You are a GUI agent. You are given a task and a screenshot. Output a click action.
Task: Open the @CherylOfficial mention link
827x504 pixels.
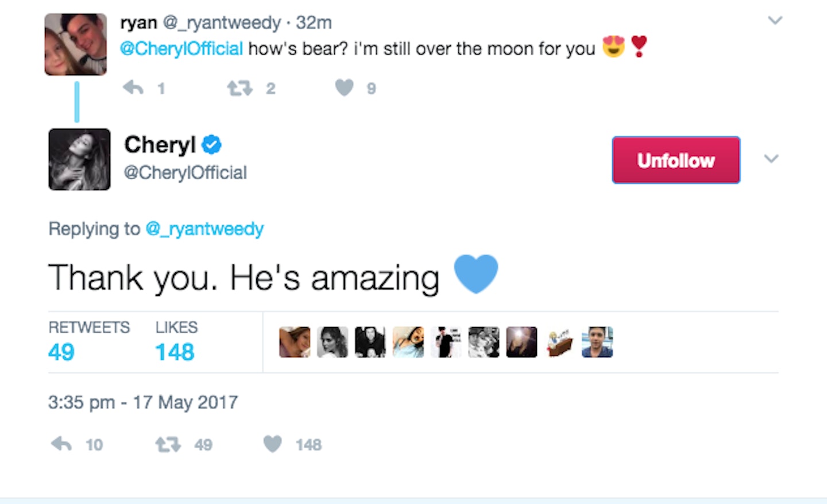pyautogui.click(x=181, y=49)
